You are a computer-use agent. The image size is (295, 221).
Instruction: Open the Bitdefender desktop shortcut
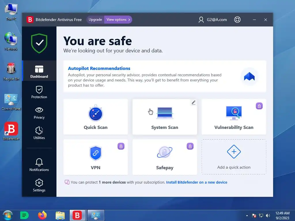point(11,131)
